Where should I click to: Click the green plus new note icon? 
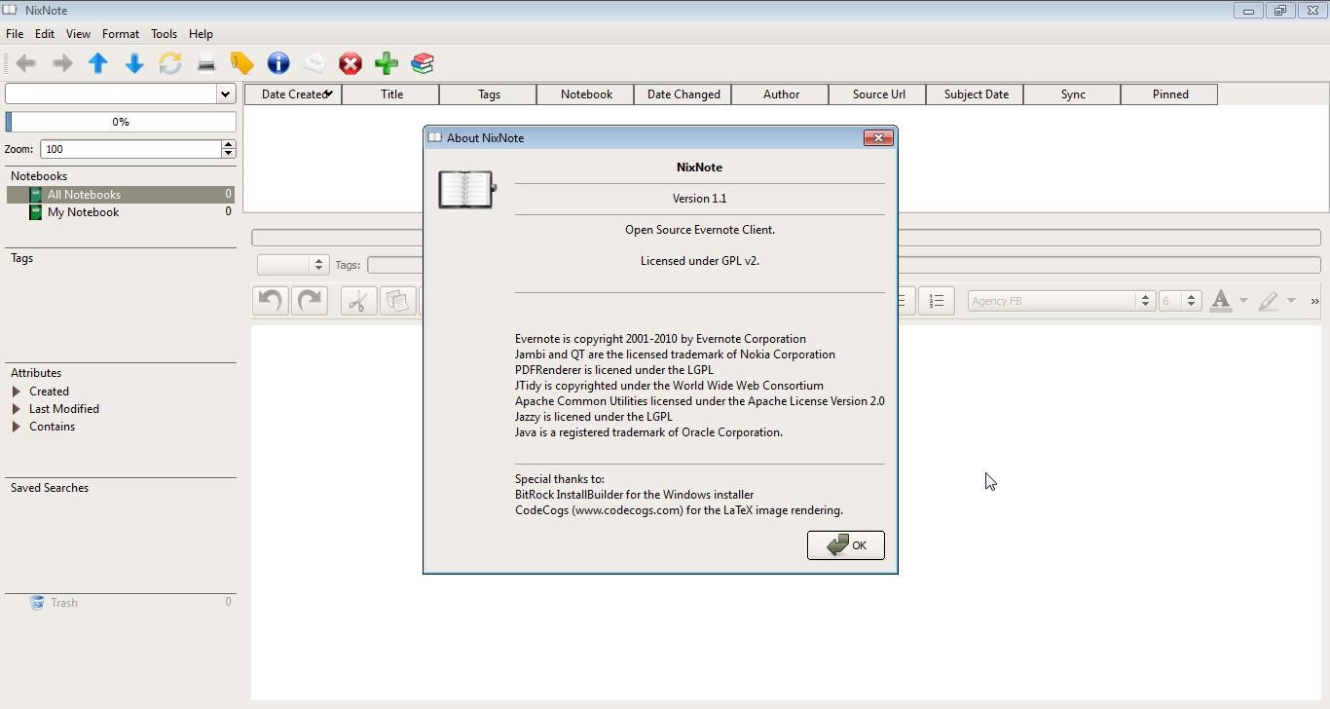point(387,63)
